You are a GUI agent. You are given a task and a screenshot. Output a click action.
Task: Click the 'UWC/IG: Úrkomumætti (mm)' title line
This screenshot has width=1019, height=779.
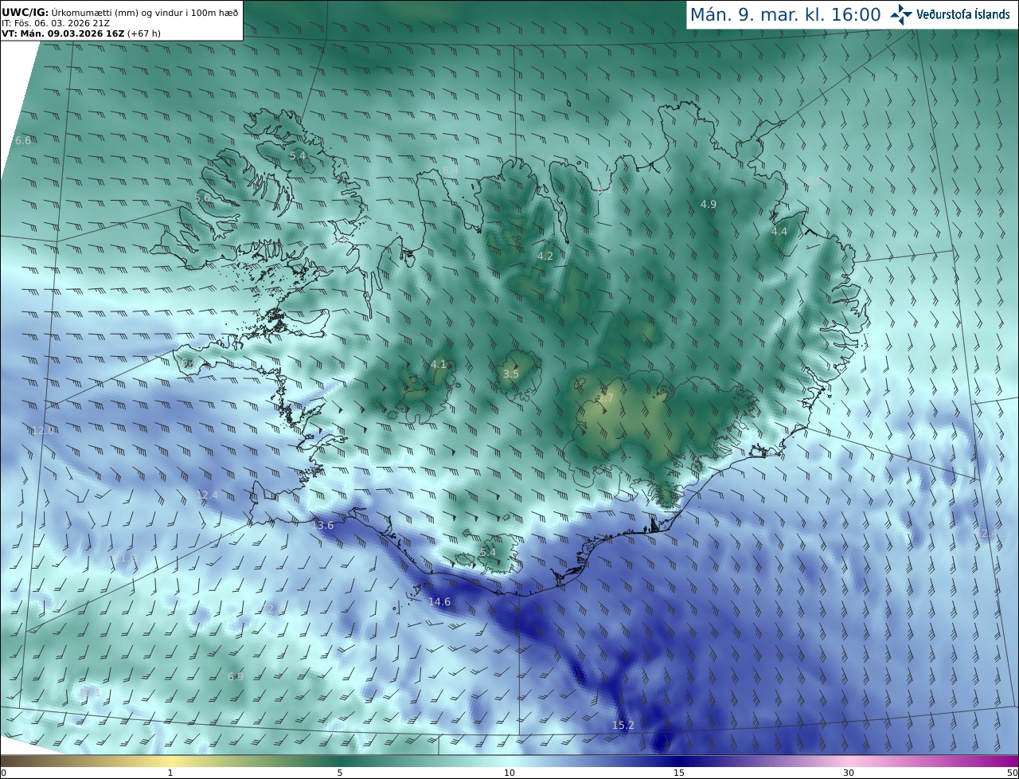point(120,12)
